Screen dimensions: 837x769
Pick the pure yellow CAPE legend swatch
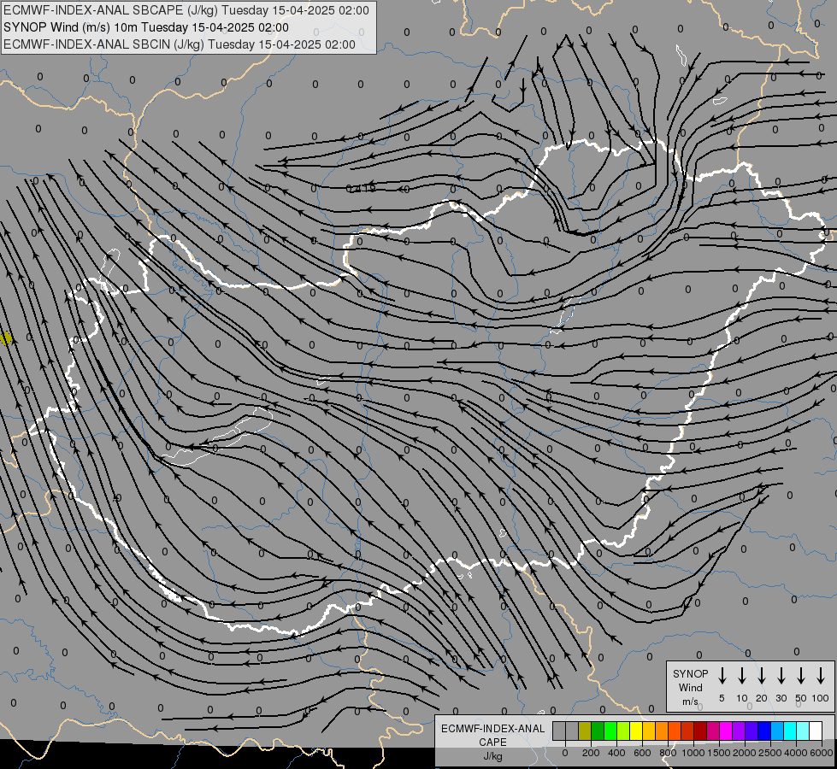tap(636, 731)
